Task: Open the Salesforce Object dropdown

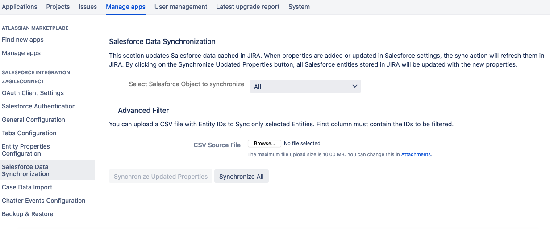Action: 305,86
